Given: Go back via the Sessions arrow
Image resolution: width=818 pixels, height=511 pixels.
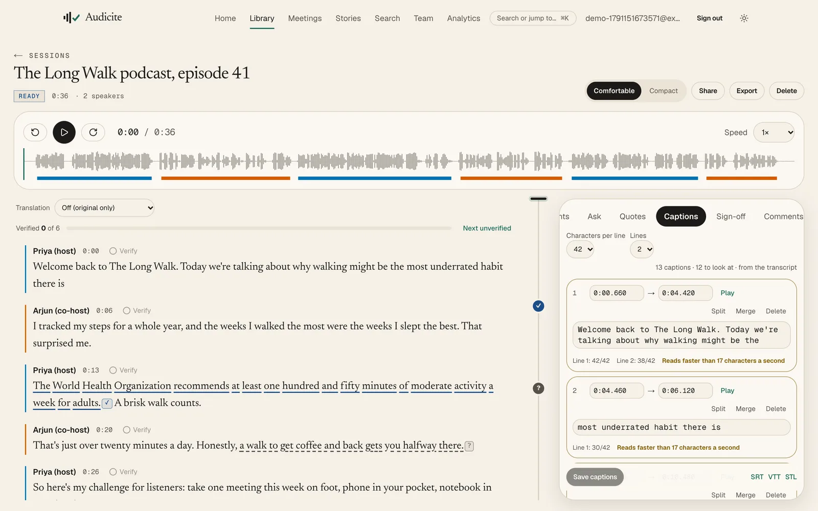Looking at the screenshot, I should pos(18,55).
